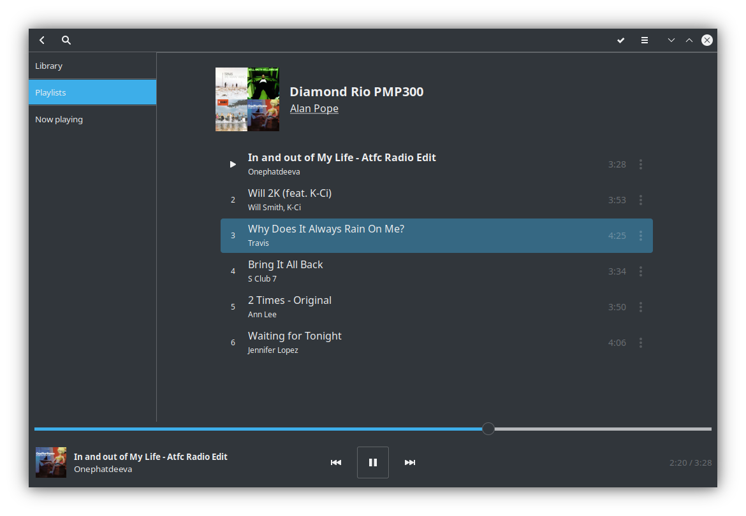The height and width of the screenshot is (516, 746).
Task: Open options for Why Does It Always Rain On Me
Action: click(641, 236)
